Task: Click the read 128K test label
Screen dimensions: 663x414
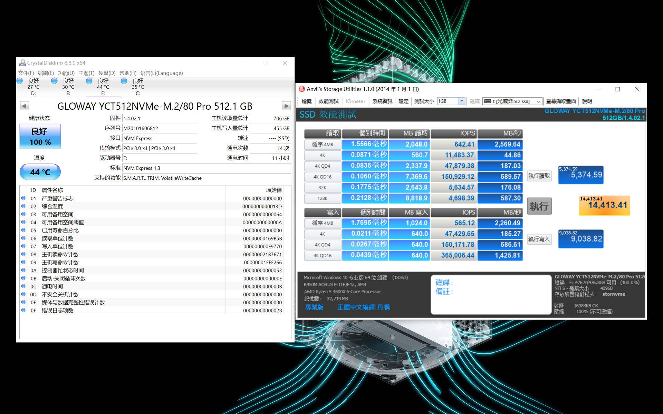Action: point(323,198)
